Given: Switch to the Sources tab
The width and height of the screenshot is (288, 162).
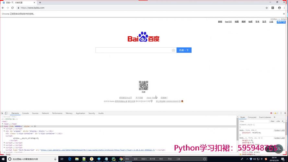Looking at the screenshot, I should point(35,113).
